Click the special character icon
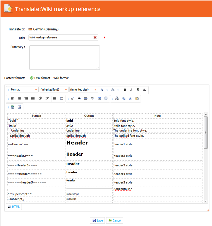Screen dimensions: 212x226 99,98
